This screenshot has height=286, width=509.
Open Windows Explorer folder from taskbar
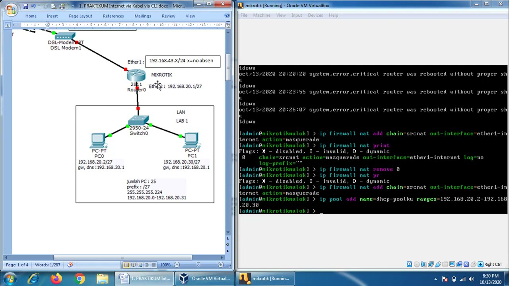pos(103,279)
